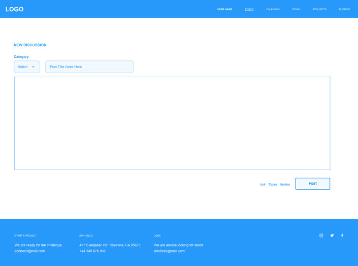The width and height of the screenshot is (358, 266).
Task: Click USER NAME in the header
Action: (224, 9)
